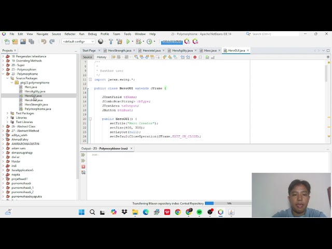Click the Stop Macro Recording square icon
The image size is (332, 249).
coord(200,57)
